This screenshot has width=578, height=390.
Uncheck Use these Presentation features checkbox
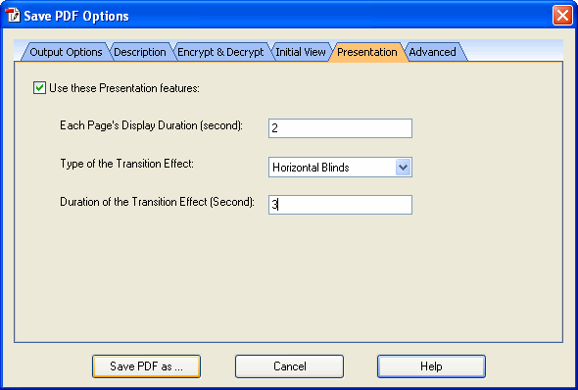(x=39, y=88)
